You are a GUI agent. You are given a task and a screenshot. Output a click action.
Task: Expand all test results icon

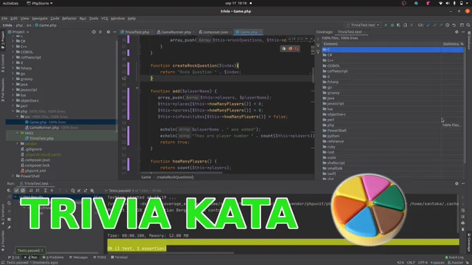[45, 190]
